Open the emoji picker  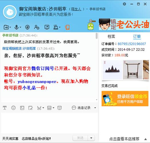click(x=13, y=108)
